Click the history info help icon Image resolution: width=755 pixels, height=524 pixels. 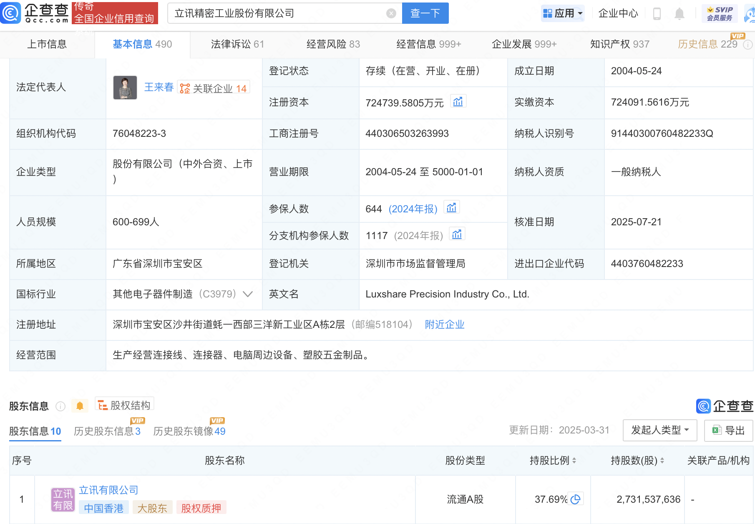tap(748, 45)
